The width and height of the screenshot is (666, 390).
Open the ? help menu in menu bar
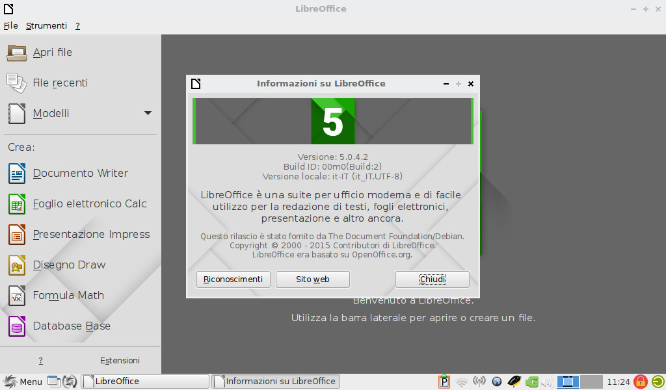(x=78, y=26)
